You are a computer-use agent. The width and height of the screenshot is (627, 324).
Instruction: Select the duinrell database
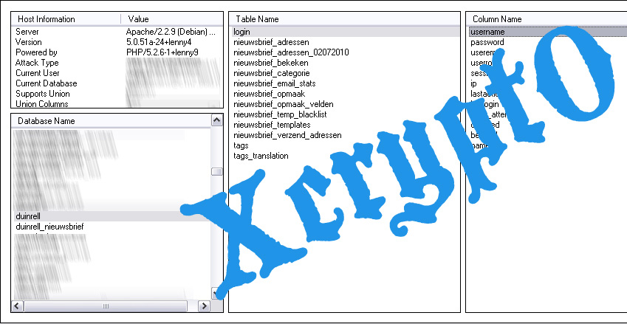pyautogui.click(x=112, y=216)
